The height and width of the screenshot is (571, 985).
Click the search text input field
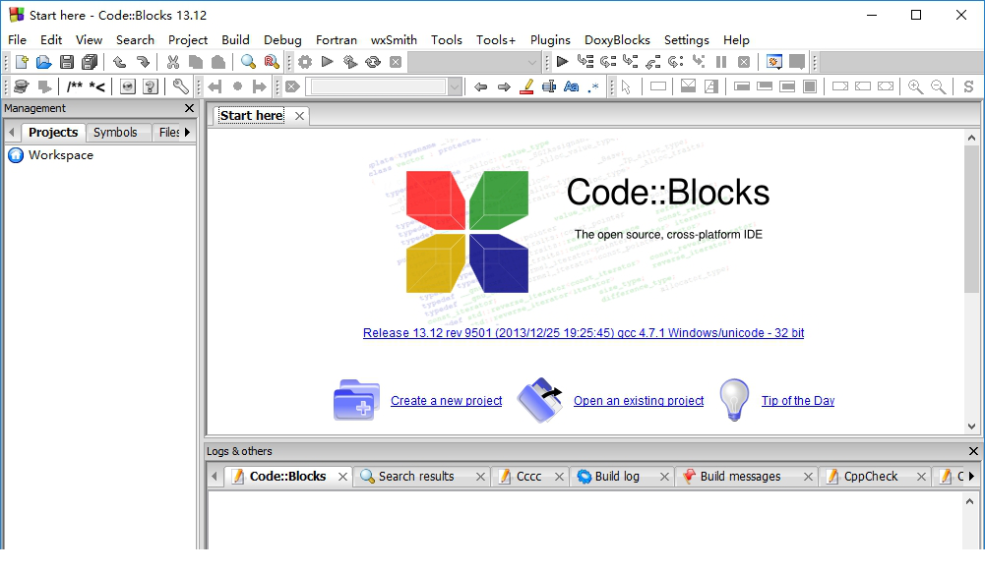pyautogui.click(x=378, y=86)
